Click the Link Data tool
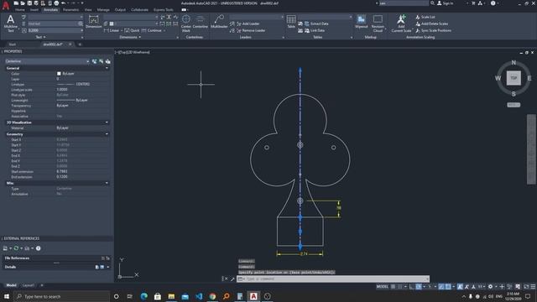Screen dimensions: 537x302 315,30
